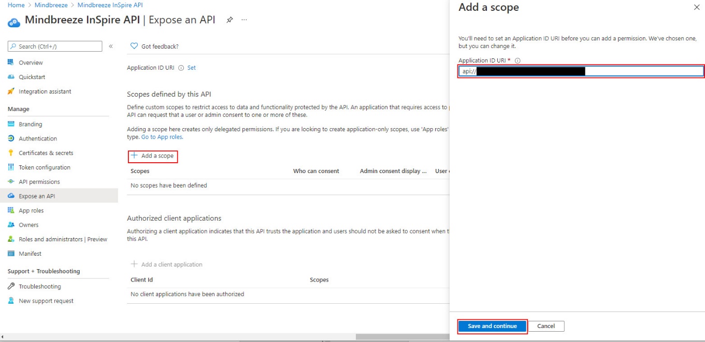Click the info icon beside Application ID URI label
The width and height of the screenshot is (705, 342).
pyautogui.click(x=181, y=68)
